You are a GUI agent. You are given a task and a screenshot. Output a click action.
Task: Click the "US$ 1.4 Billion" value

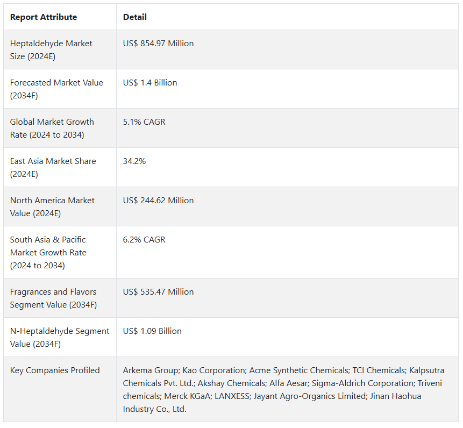tap(150, 83)
